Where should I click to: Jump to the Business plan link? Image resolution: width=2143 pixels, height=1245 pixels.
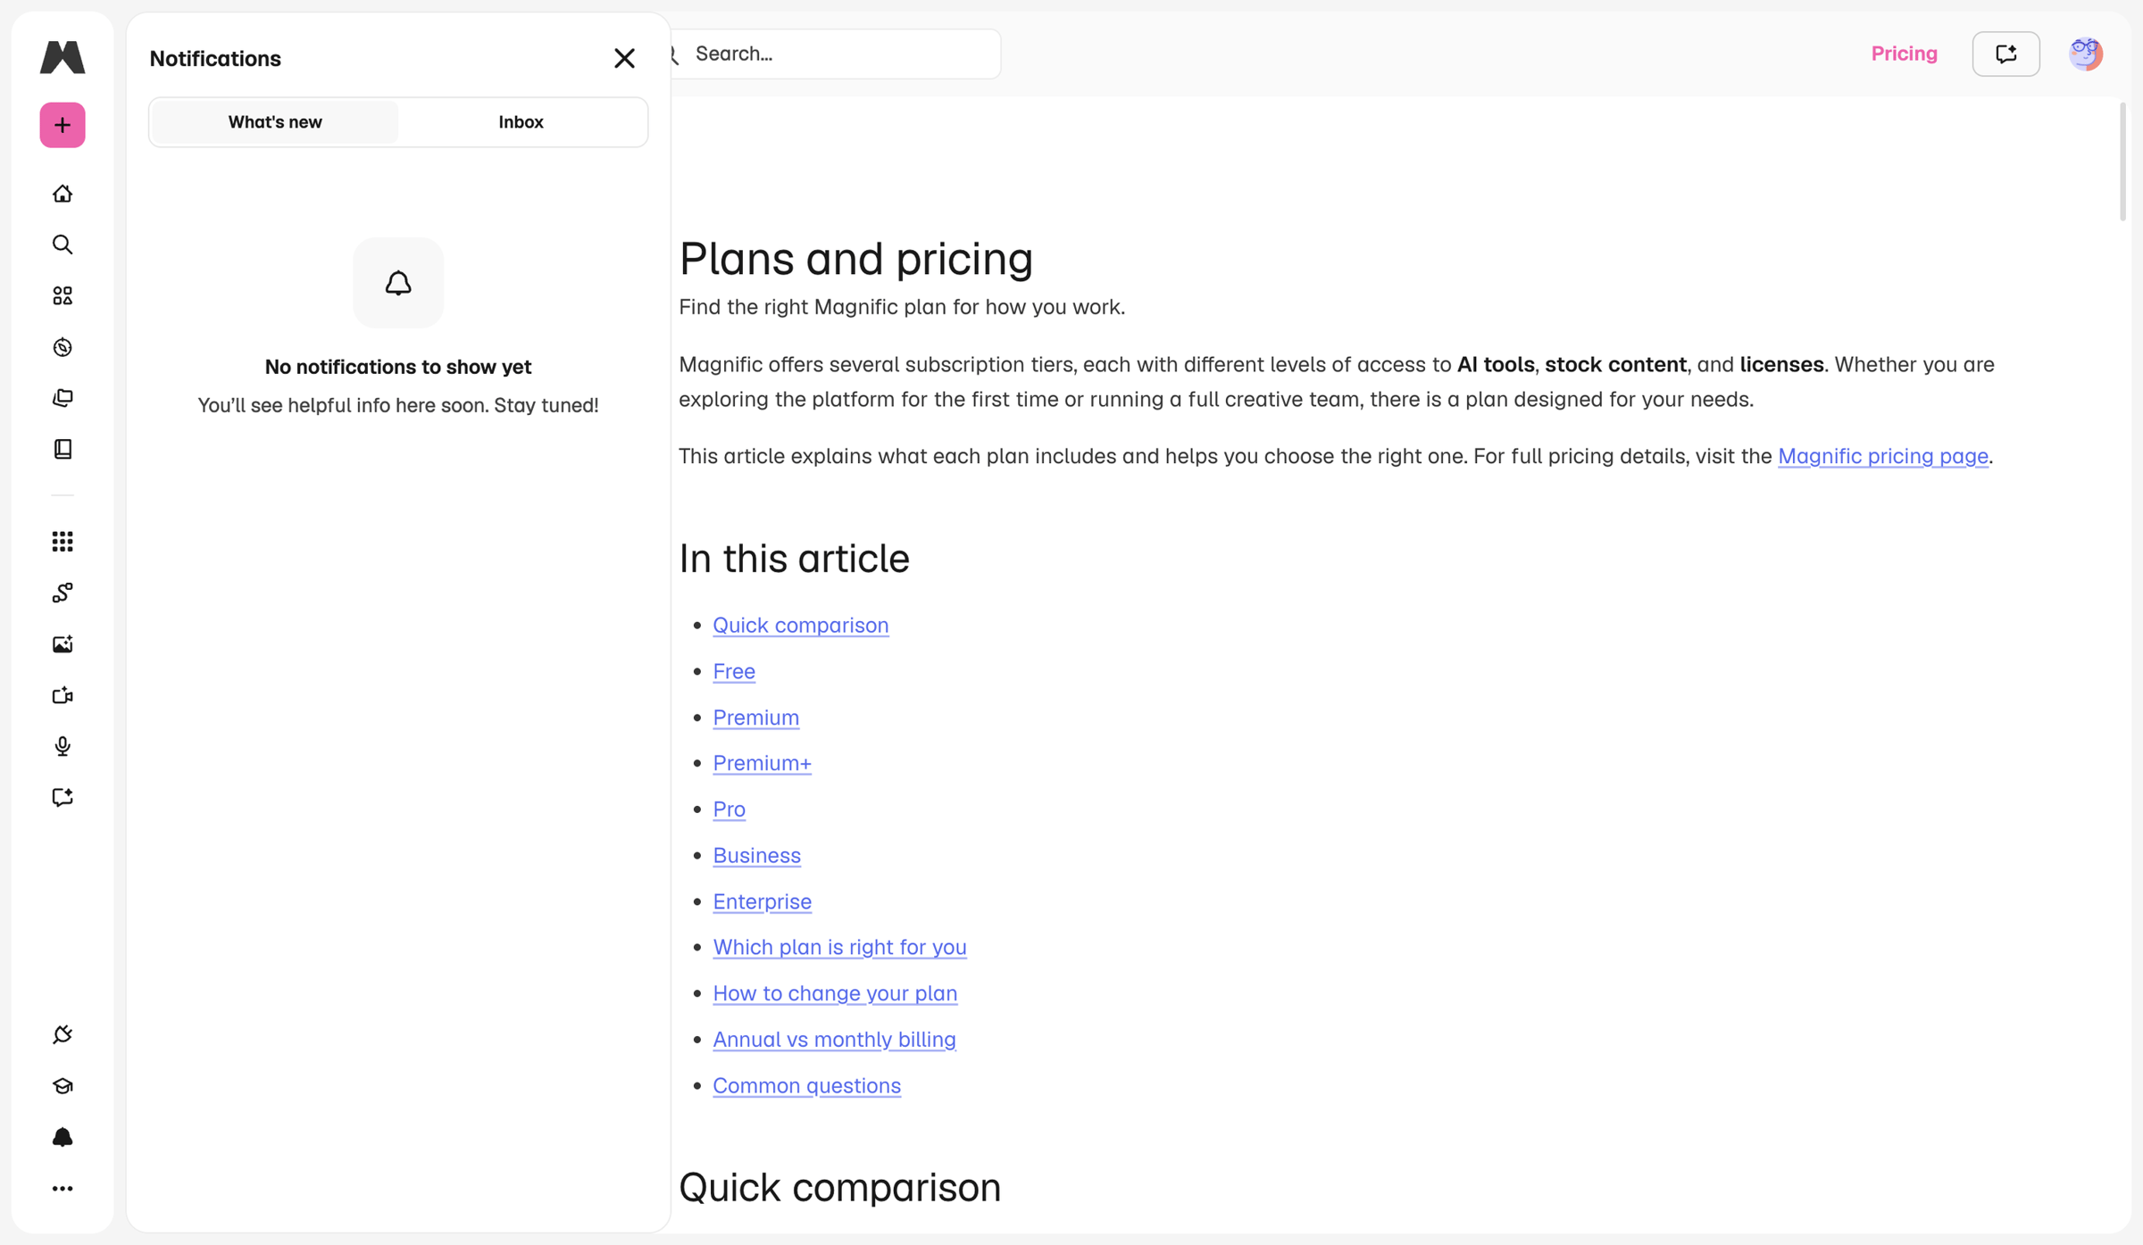point(756,855)
